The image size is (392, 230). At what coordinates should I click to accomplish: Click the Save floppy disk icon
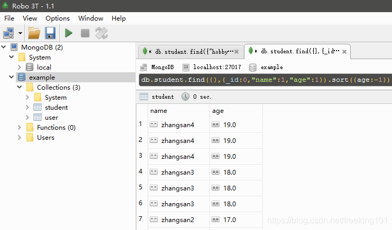coord(50,33)
